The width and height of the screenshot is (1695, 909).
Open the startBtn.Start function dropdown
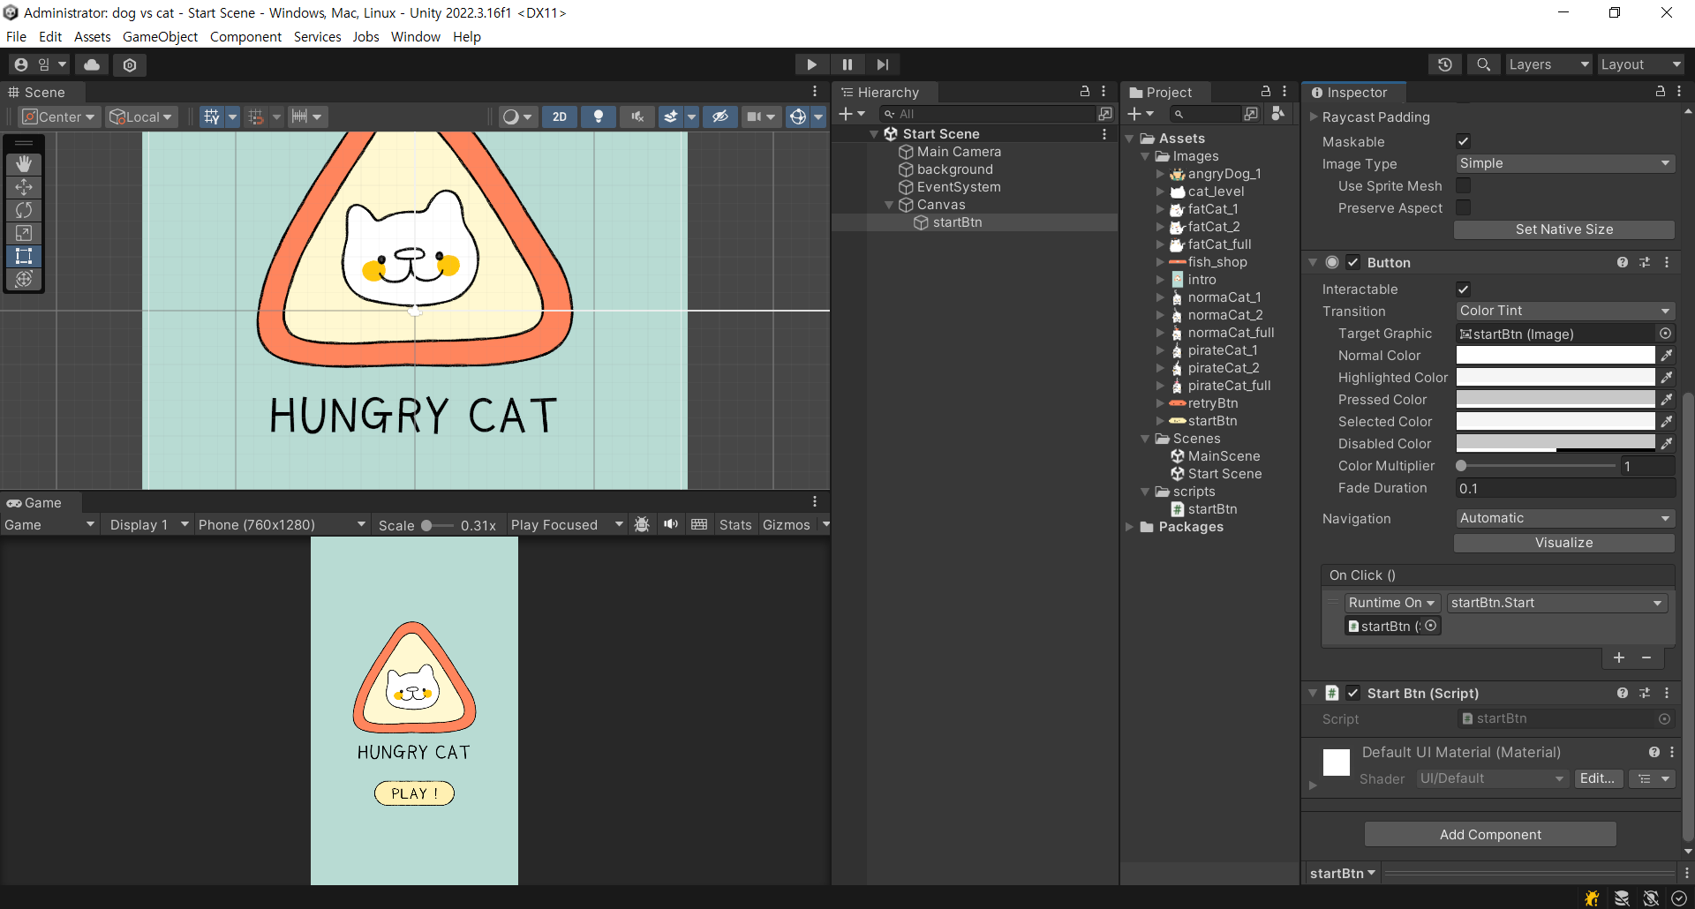1557,603
